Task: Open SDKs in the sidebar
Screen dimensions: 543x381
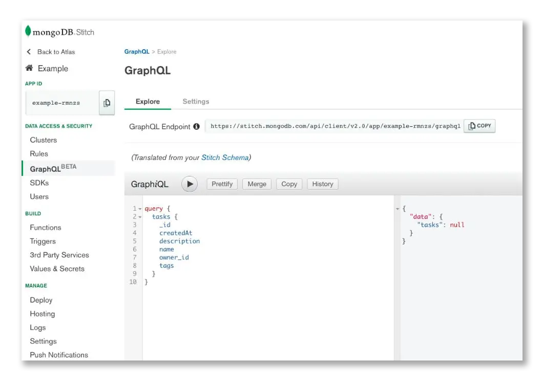Action: [39, 183]
